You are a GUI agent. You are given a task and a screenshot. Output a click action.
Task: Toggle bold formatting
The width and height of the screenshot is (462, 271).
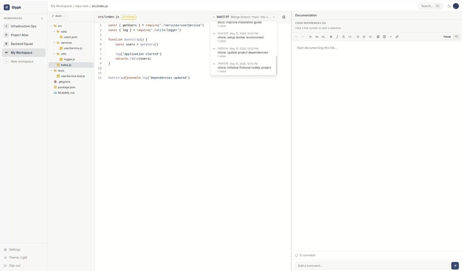tap(331, 37)
